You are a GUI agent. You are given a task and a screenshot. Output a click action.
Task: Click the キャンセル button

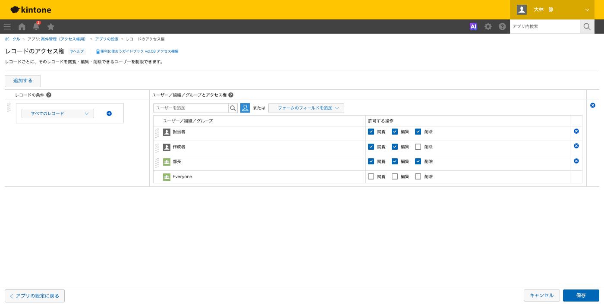542,296
